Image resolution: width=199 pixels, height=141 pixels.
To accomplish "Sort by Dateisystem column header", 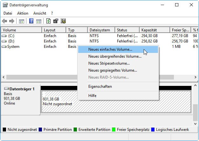I will (x=101, y=30).
